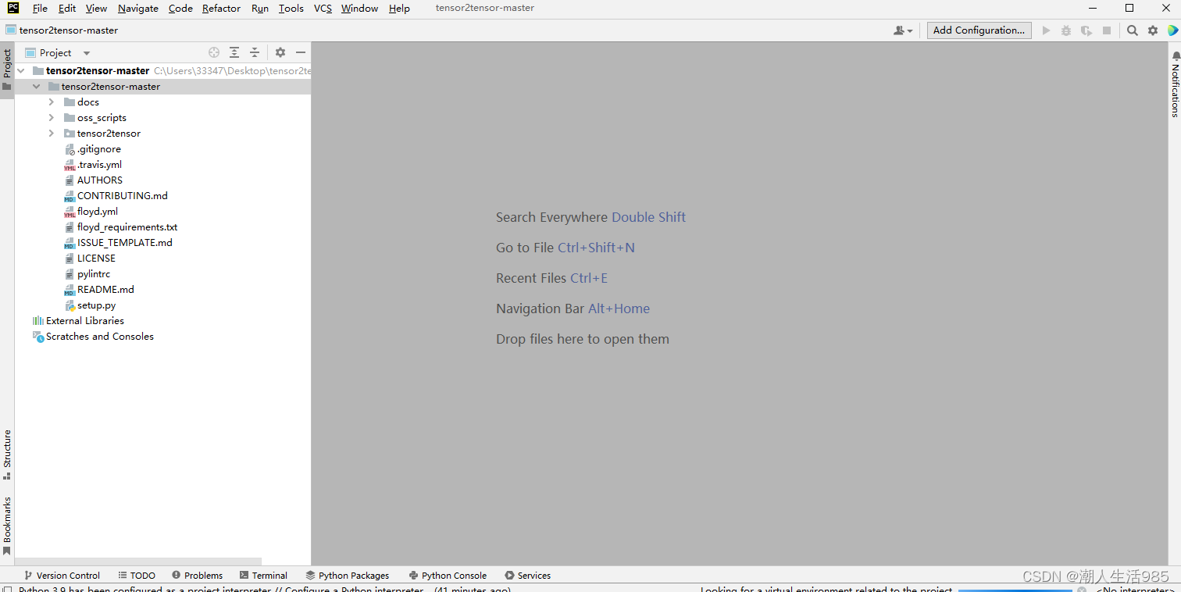The width and height of the screenshot is (1181, 592).
Task: Open the View menu
Action: [96, 9]
